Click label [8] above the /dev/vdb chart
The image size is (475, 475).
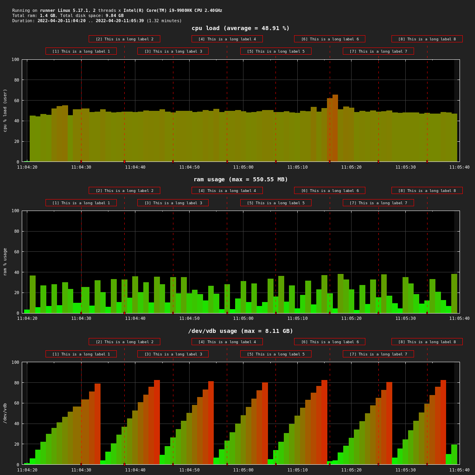coord(427,342)
